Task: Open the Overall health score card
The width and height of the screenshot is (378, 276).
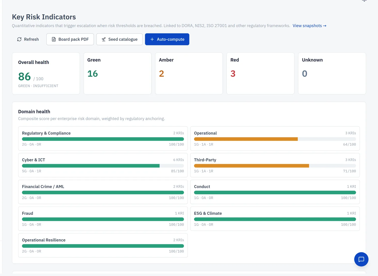Action: 46,73
